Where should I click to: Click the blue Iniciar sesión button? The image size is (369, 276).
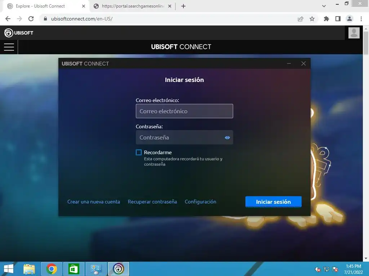(x=273, y=202)
